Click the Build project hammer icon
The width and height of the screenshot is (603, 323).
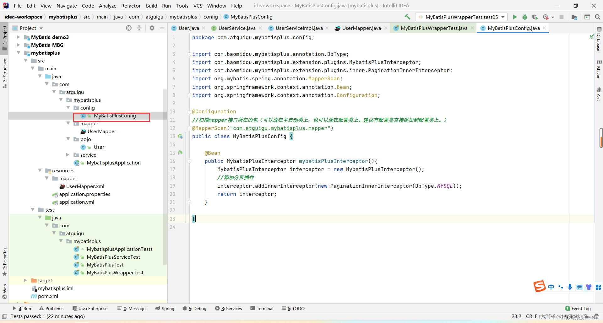point(407,17)
